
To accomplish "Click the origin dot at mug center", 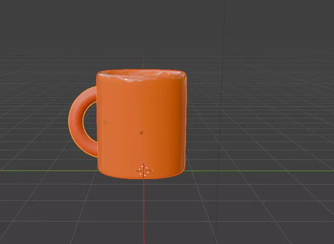I will click(141, 133).
